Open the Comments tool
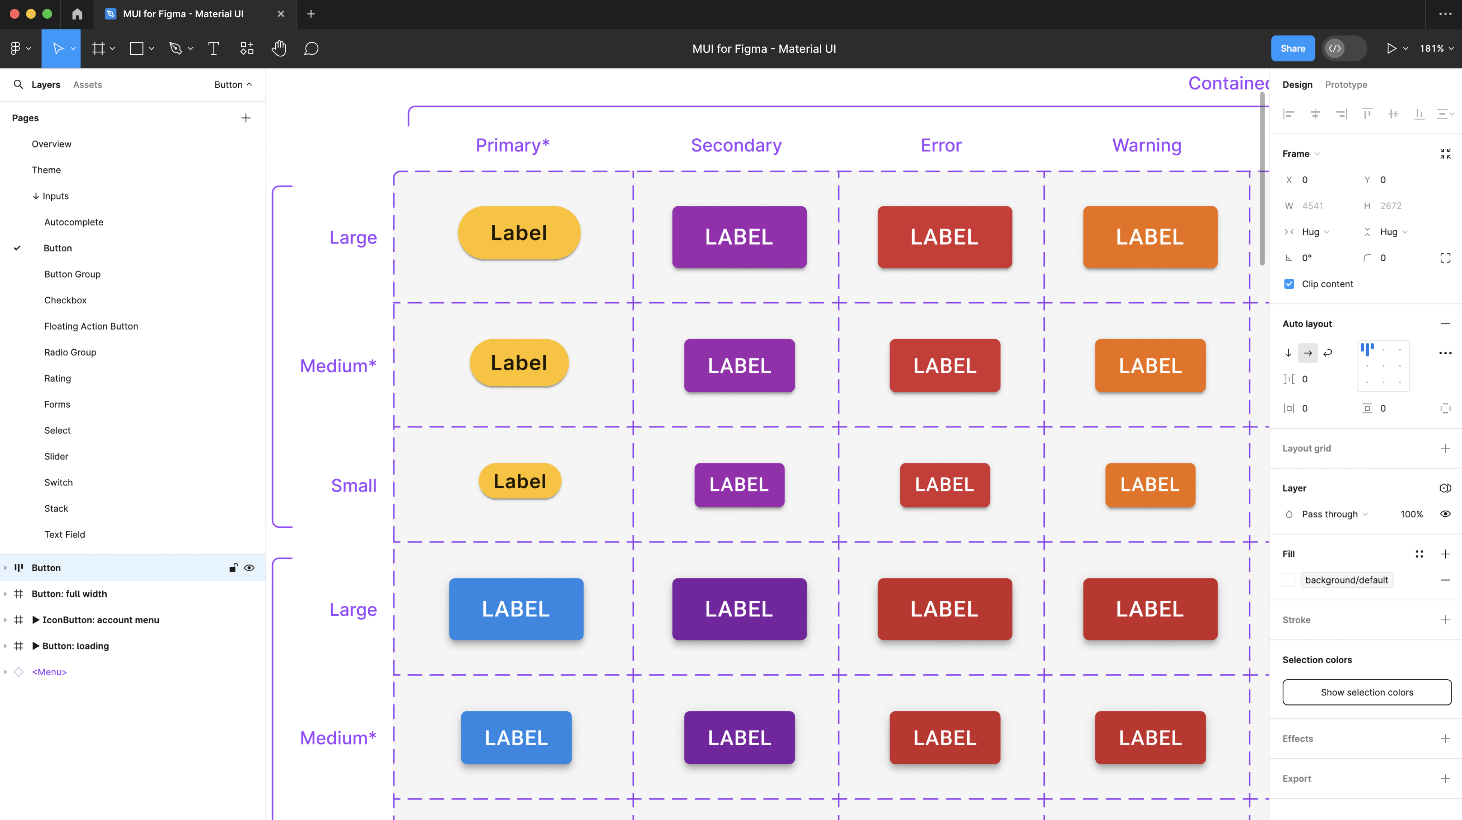Image resolution: width=1462 pixels, height=820 pixels. 312,48
